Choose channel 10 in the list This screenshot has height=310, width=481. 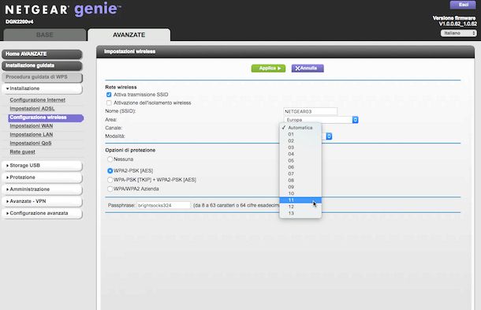coord(300,194)
